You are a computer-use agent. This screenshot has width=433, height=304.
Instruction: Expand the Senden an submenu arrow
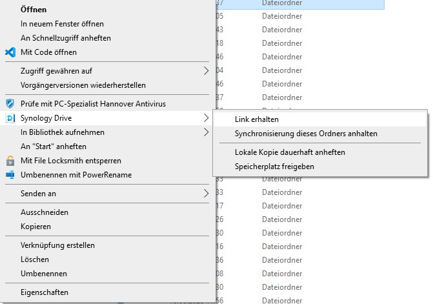pyautogui.click(x=206, y=194)
